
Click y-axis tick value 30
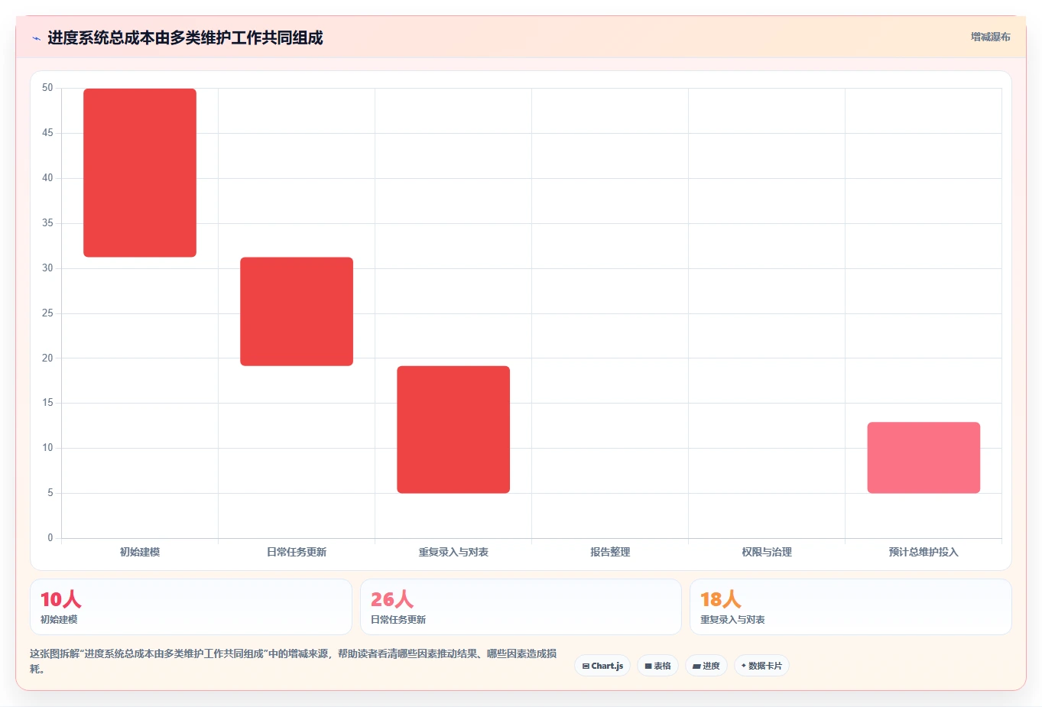coord(47,268)
